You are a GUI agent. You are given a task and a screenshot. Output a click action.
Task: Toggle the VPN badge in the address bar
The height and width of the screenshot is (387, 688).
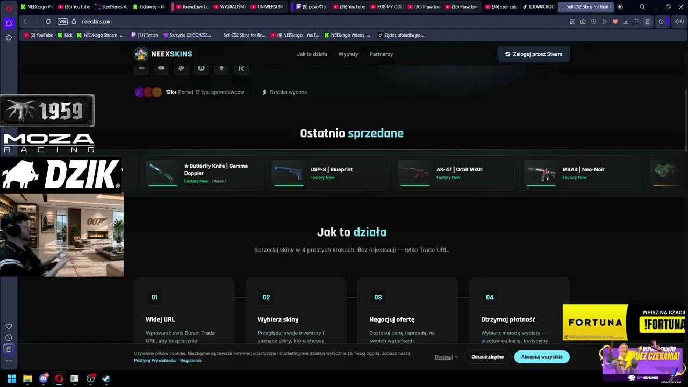coord(62,21)
